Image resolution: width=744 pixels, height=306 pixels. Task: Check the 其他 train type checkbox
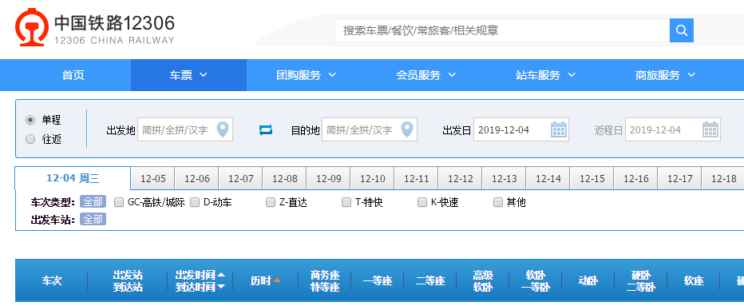pos(498,202)
